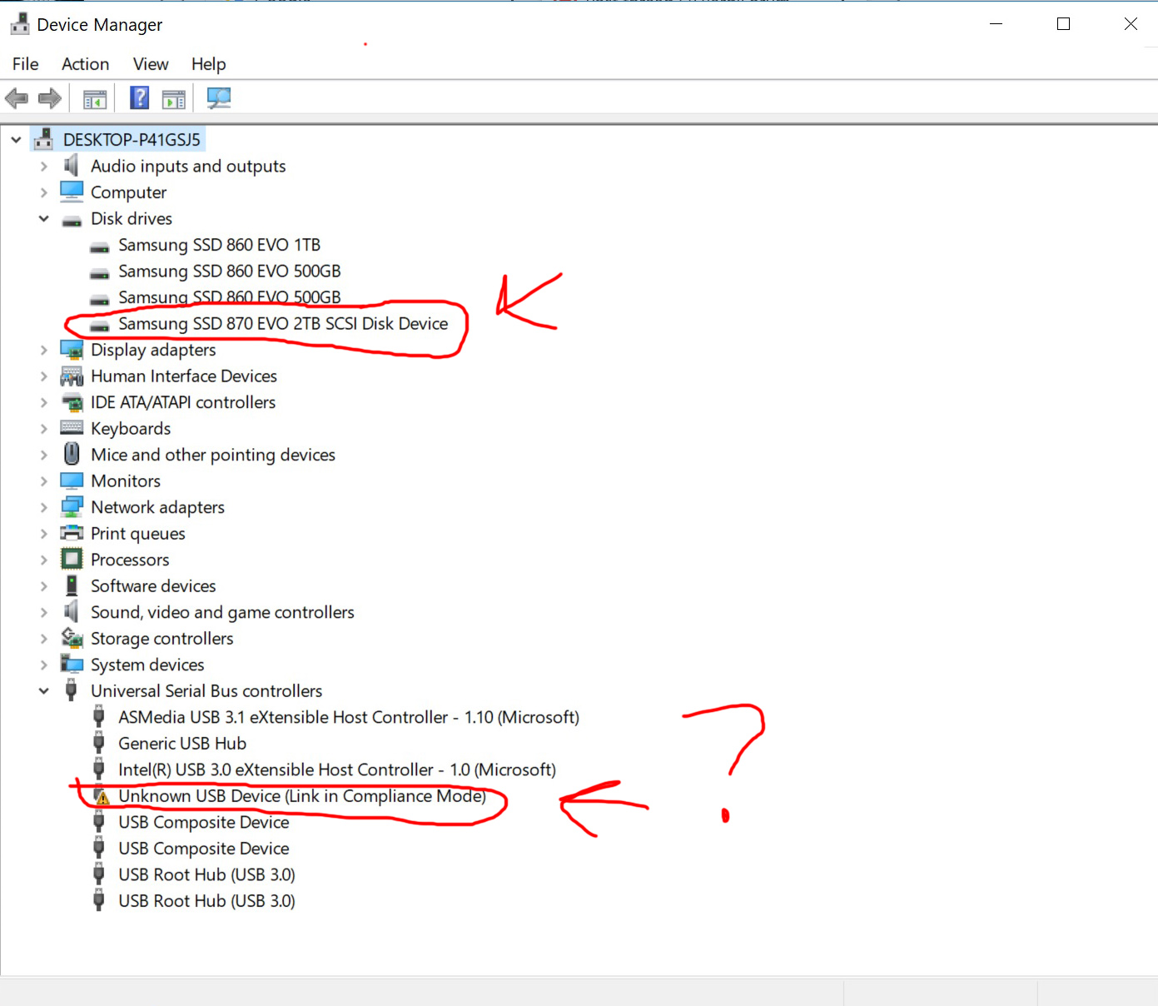Click the Network adapters category icon

point(72,506)
